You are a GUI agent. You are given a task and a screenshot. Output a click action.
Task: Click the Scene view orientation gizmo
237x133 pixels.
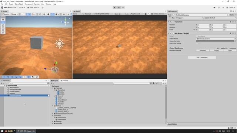click(65, 22)
